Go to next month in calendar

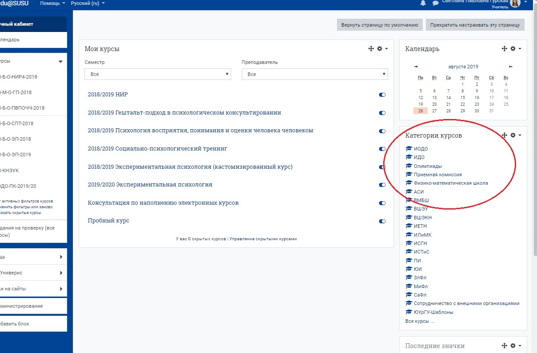coord(511,67)
